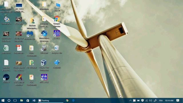This screenshot has height=103, width=183.
Task: Select the PDF Documents folder
Action: tap(31, 80)
